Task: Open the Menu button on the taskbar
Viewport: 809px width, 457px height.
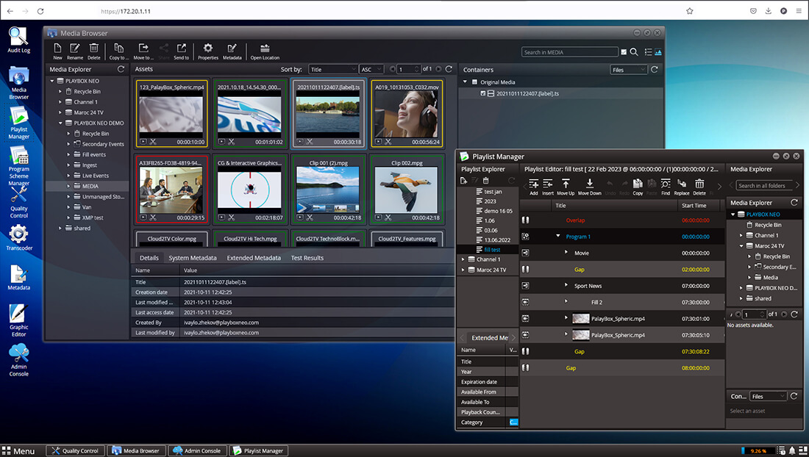Action: point(18,451)
